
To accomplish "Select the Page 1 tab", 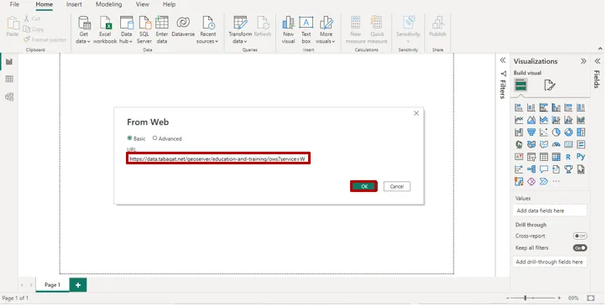I will pos(52,285).
